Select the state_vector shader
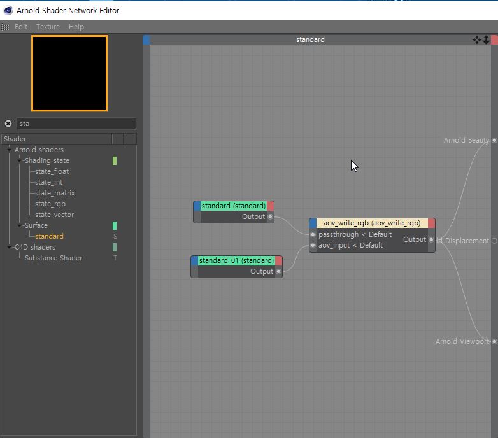498x438 pixels. 54,215
